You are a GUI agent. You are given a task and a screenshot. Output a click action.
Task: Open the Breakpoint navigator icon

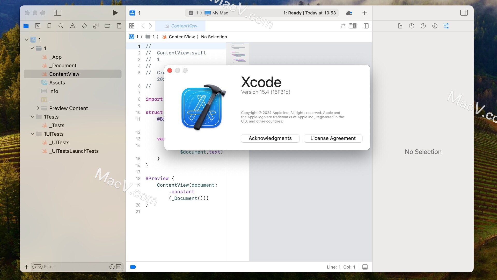(107, 26)
